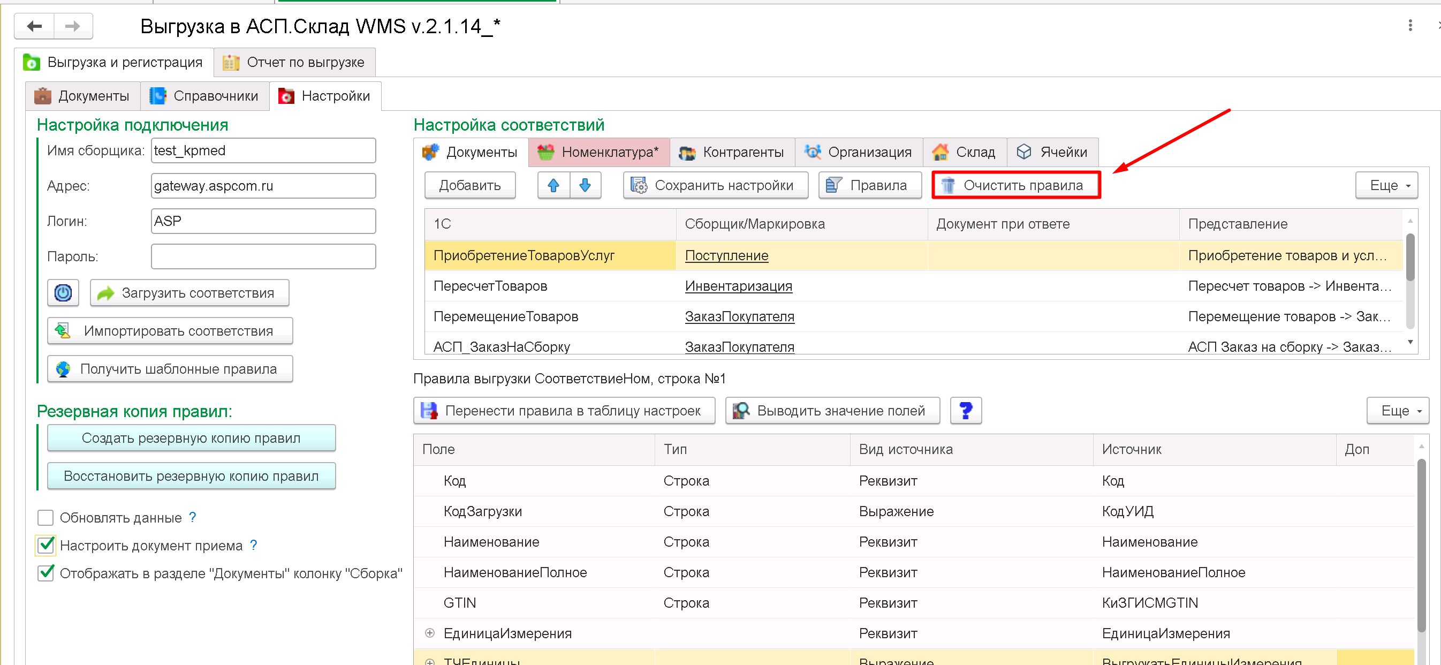The width and height of the screenshot is (1441, 665).
Task: Click help question mark next to Обновлять данные
Action: (x=192, y=517)
